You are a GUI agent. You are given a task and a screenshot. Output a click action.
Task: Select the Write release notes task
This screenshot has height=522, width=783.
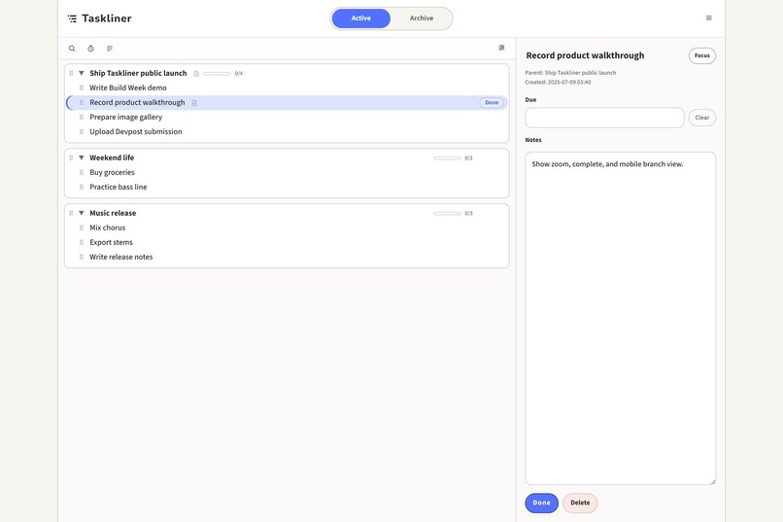click(121, 257)
